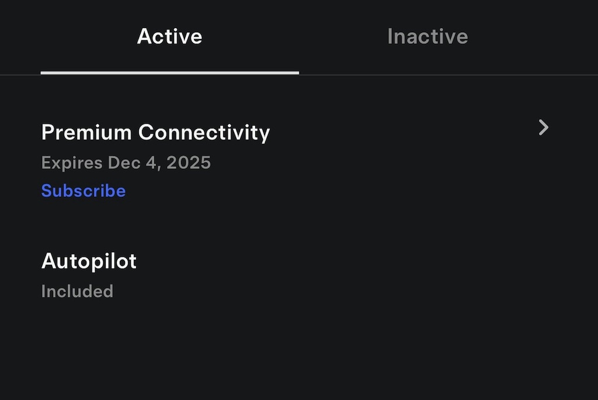
Task: Tap the word 'Connectivity' in the subscription title
Action: click(204, 133)
